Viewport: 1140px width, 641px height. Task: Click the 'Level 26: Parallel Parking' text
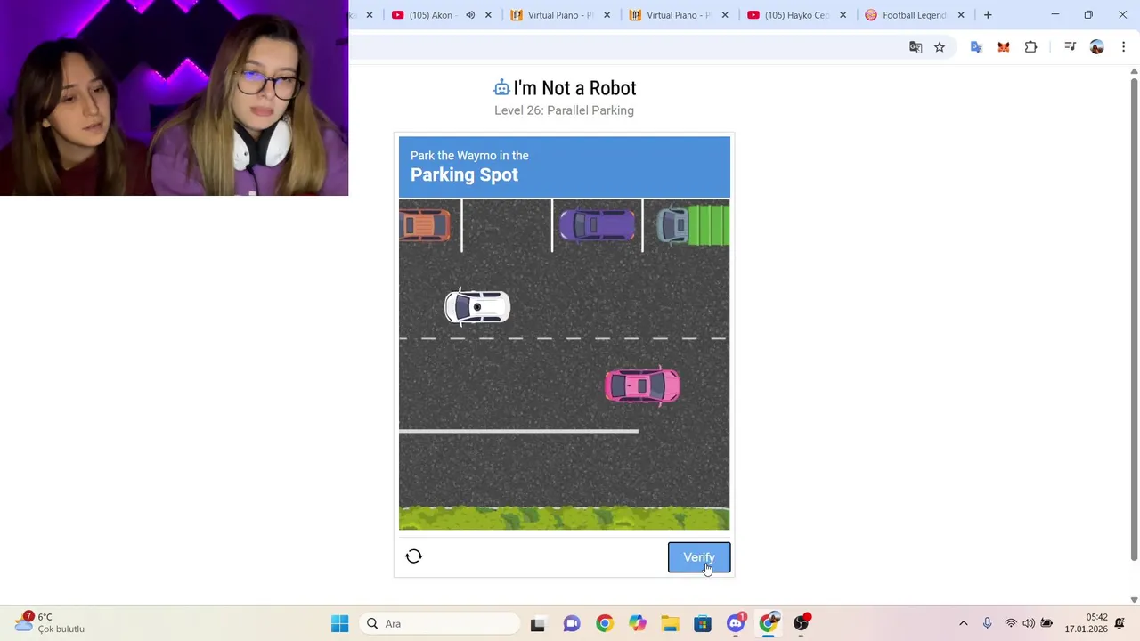point(564,110)
